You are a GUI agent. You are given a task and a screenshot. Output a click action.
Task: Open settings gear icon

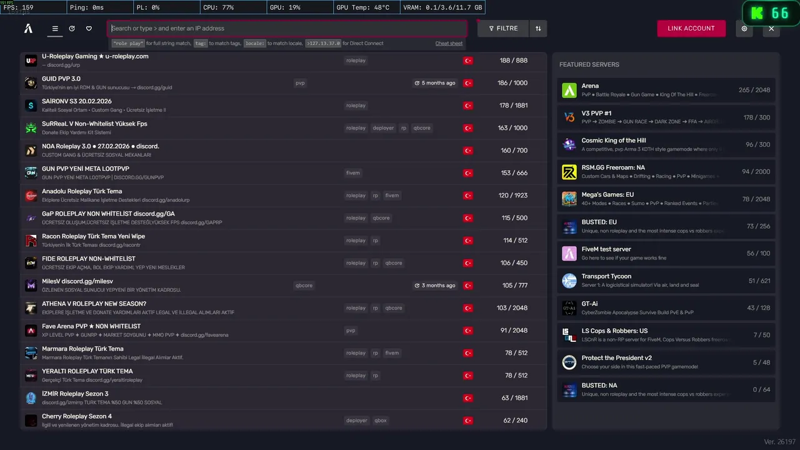pyautogui.click(x=744, y=28)
